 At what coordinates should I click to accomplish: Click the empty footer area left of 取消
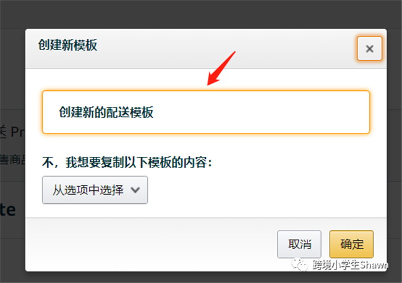[x=152, y=244]
